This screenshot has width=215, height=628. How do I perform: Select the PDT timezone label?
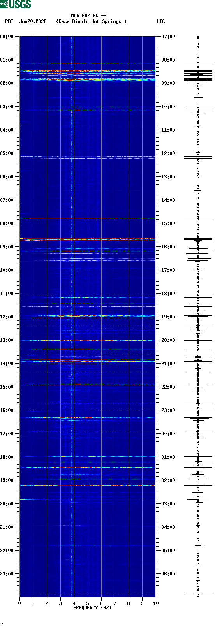9,21
